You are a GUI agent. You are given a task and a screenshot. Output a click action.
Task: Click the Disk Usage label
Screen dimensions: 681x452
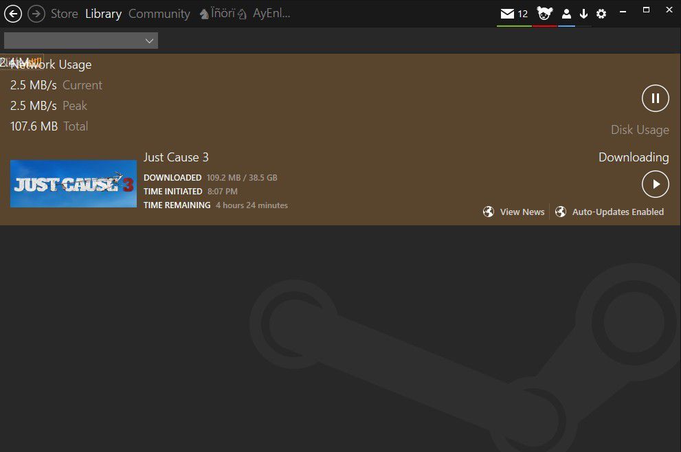tap(640, 130)
